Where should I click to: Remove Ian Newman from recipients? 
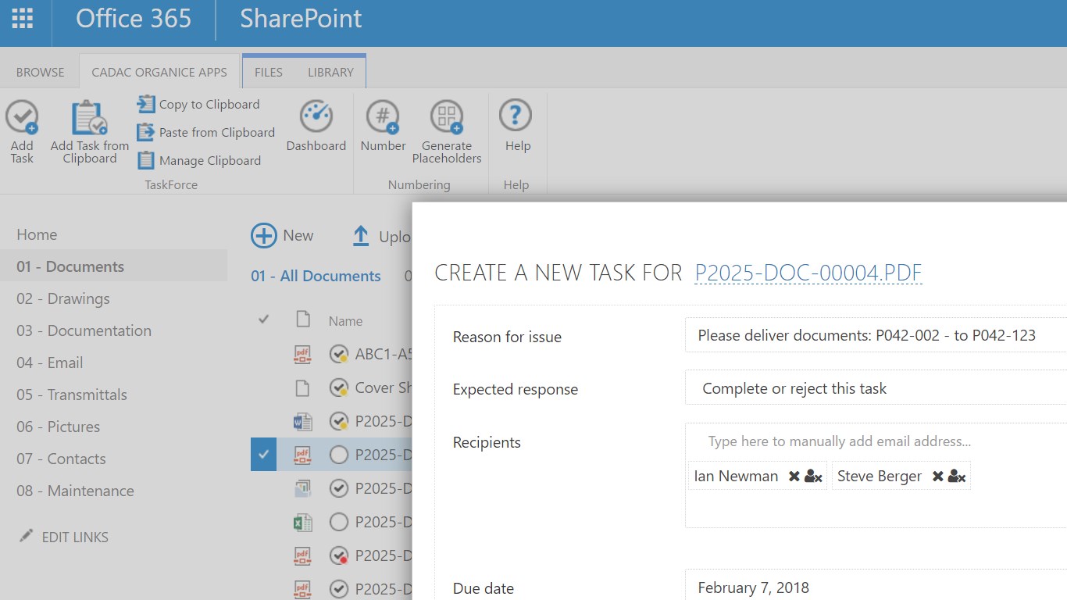coord(794,477)
